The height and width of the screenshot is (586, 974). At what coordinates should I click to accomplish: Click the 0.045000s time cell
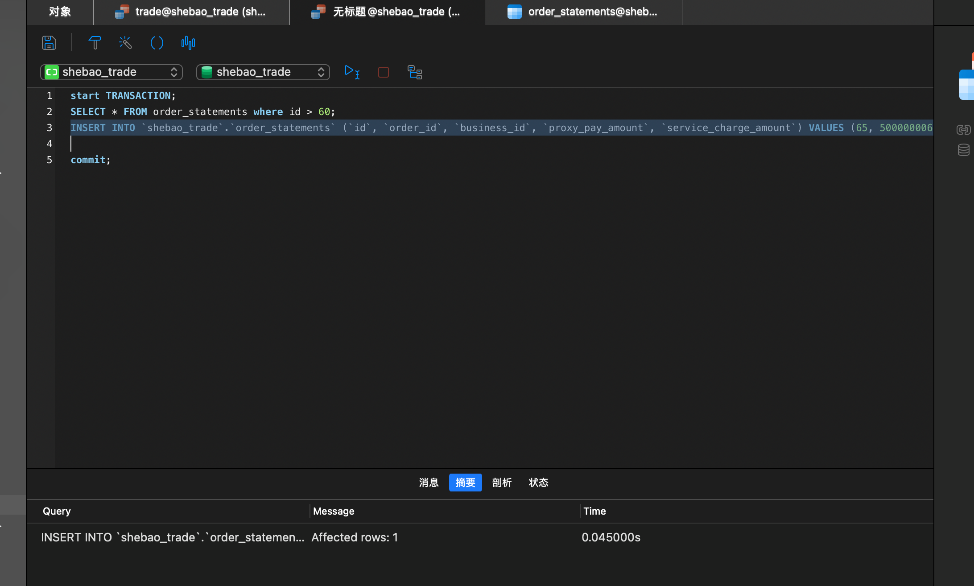[x=611, y=537]
